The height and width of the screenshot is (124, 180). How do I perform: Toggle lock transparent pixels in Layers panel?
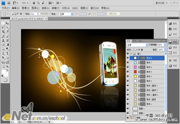(x=133, y=50)
